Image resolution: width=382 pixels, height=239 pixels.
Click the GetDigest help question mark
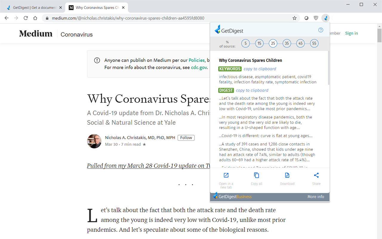click(321, 30)
